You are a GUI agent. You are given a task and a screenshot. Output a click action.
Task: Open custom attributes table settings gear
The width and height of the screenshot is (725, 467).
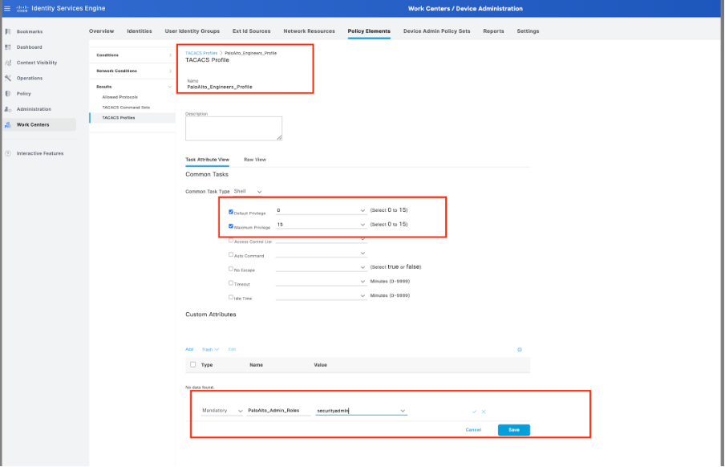tap(519, 350)
